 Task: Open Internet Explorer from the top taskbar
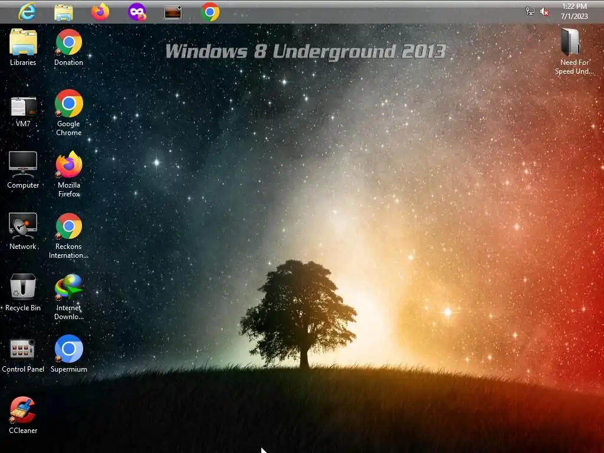(x=27, y=12)
